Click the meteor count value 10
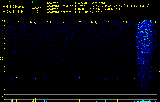Screen dimensions: 160x102 pos(37,12)
